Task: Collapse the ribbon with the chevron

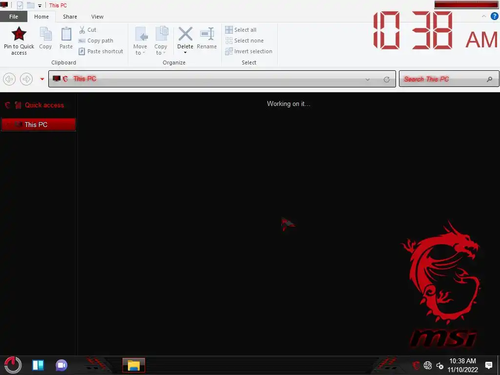Action: tap(484, 16)
